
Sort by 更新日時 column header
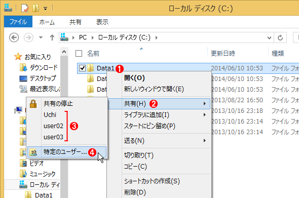222,54
